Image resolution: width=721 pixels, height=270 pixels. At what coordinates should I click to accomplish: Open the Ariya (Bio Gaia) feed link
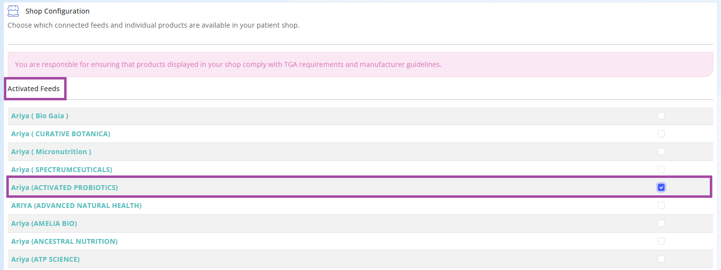[x=40, y=116]
